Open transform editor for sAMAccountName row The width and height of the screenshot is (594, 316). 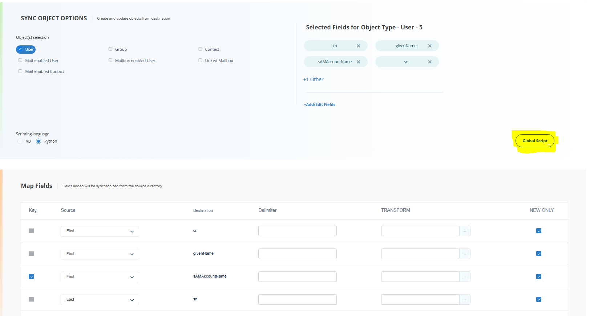(x=465, y=277)
